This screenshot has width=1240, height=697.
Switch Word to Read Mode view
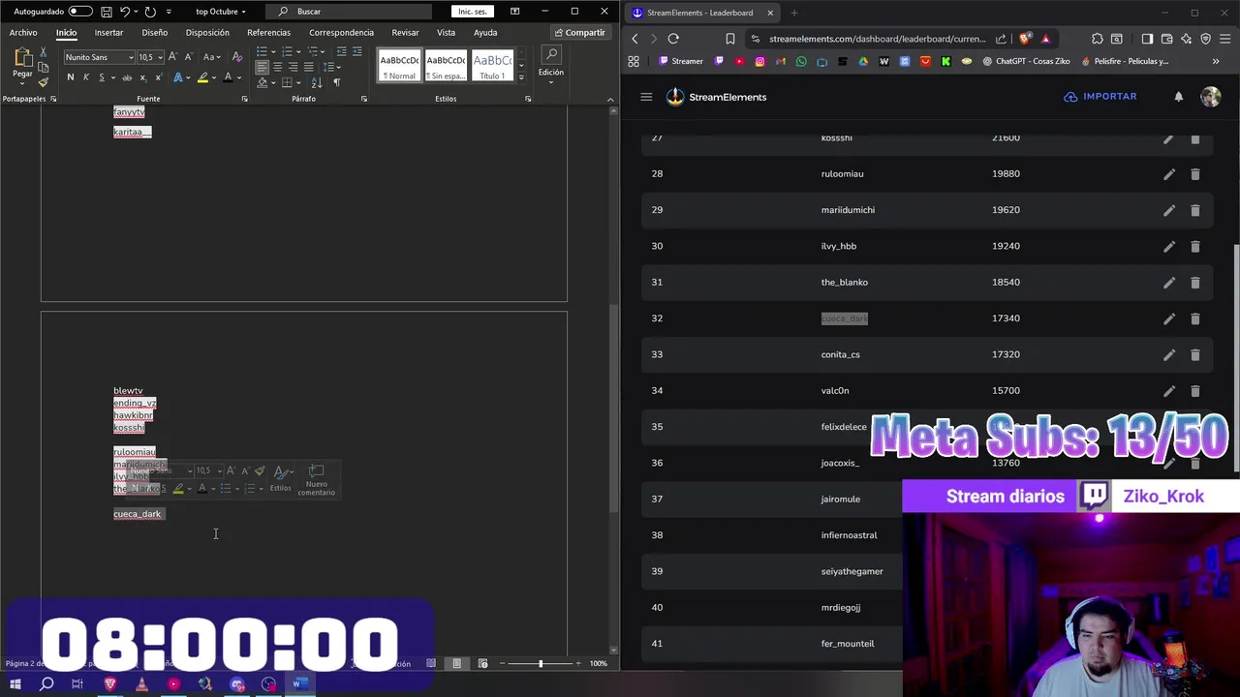(431, 663)
